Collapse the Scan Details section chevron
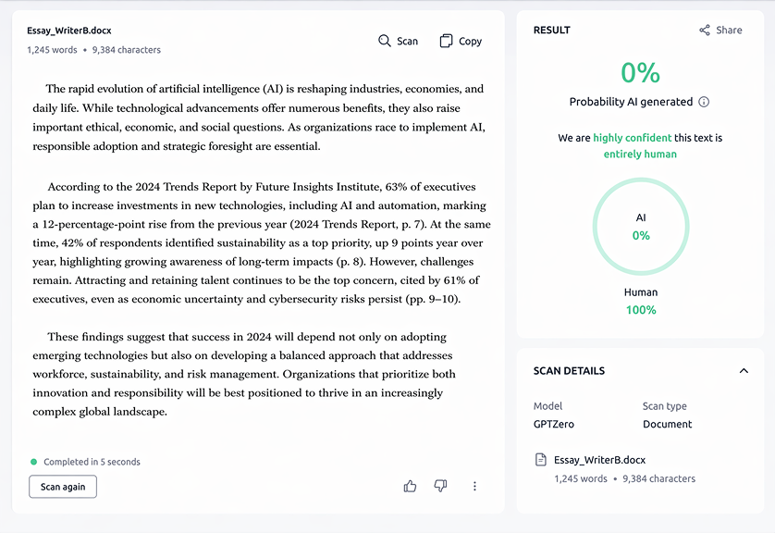Viewport: 775px width, 533px height. [744, 371]
